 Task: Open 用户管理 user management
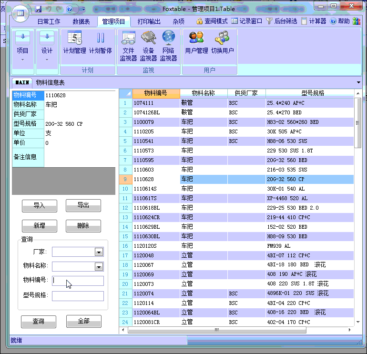pyautogui.click(x=196, y=42)
